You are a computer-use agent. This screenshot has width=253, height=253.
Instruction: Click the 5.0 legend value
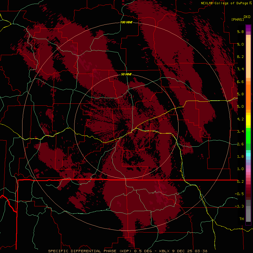(x=240, y=107)
